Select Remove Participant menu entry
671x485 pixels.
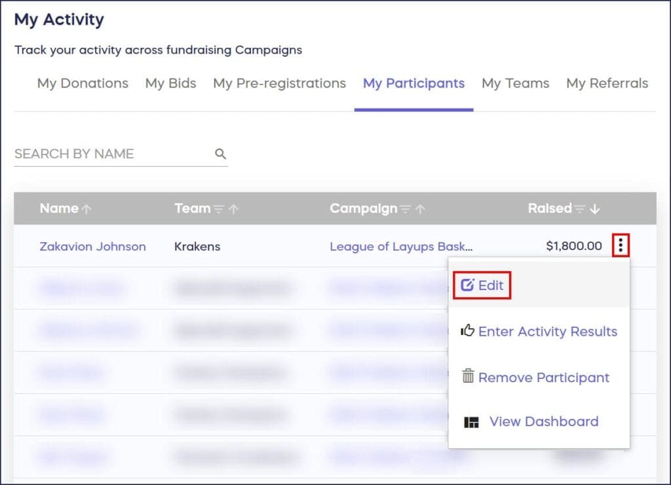(535, 378)
